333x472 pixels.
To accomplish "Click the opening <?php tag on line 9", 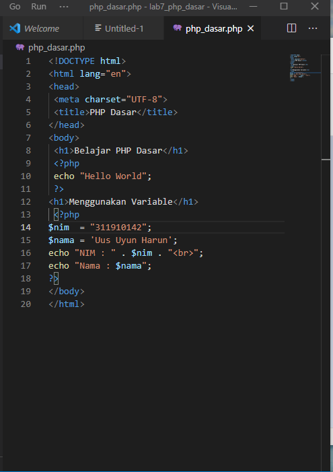I will coord(67,164).
